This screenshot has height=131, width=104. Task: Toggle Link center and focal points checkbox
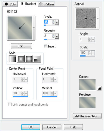(x=10, y=105)
